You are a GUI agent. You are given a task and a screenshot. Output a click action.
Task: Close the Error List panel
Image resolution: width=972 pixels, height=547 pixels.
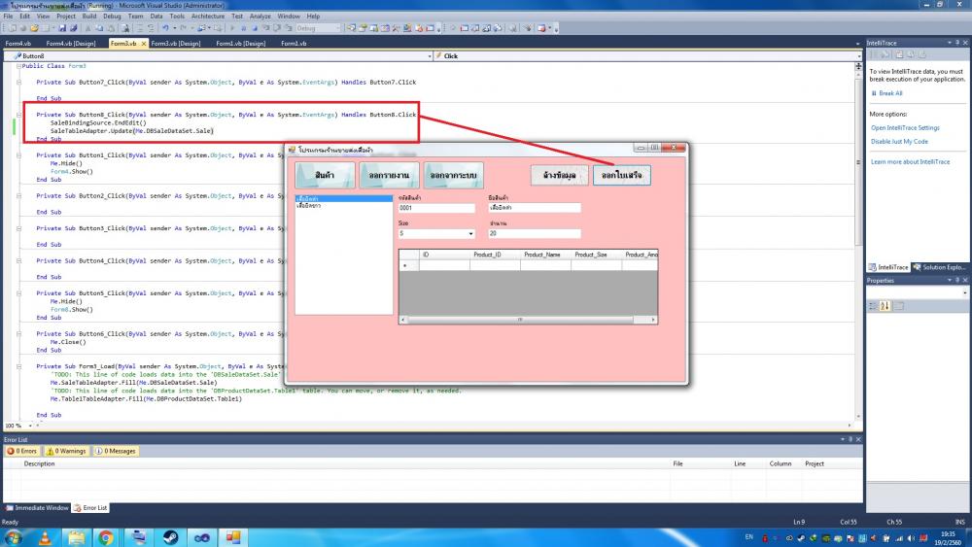click(858, 439)
